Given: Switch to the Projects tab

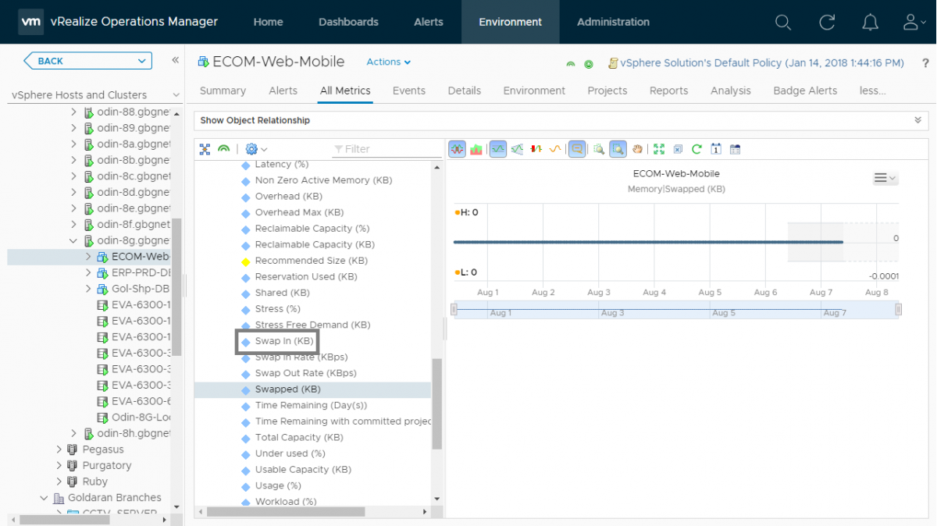Looking at the screenshot, I should (607, 91).
